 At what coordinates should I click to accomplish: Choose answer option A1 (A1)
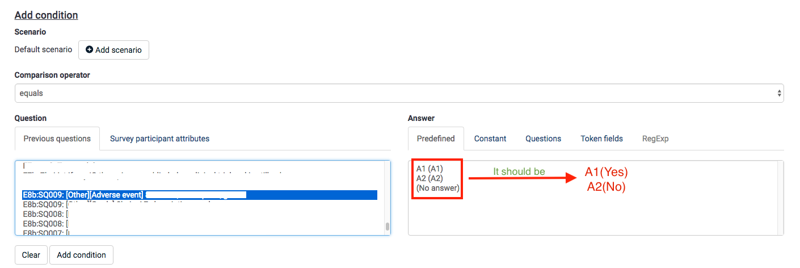(429, 169)
